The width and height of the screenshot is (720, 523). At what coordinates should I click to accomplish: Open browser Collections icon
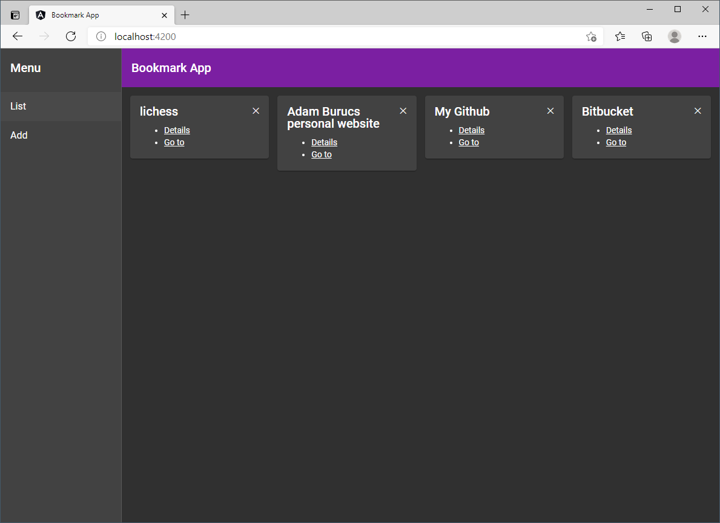pyautogui.click(x=647, y=36)
